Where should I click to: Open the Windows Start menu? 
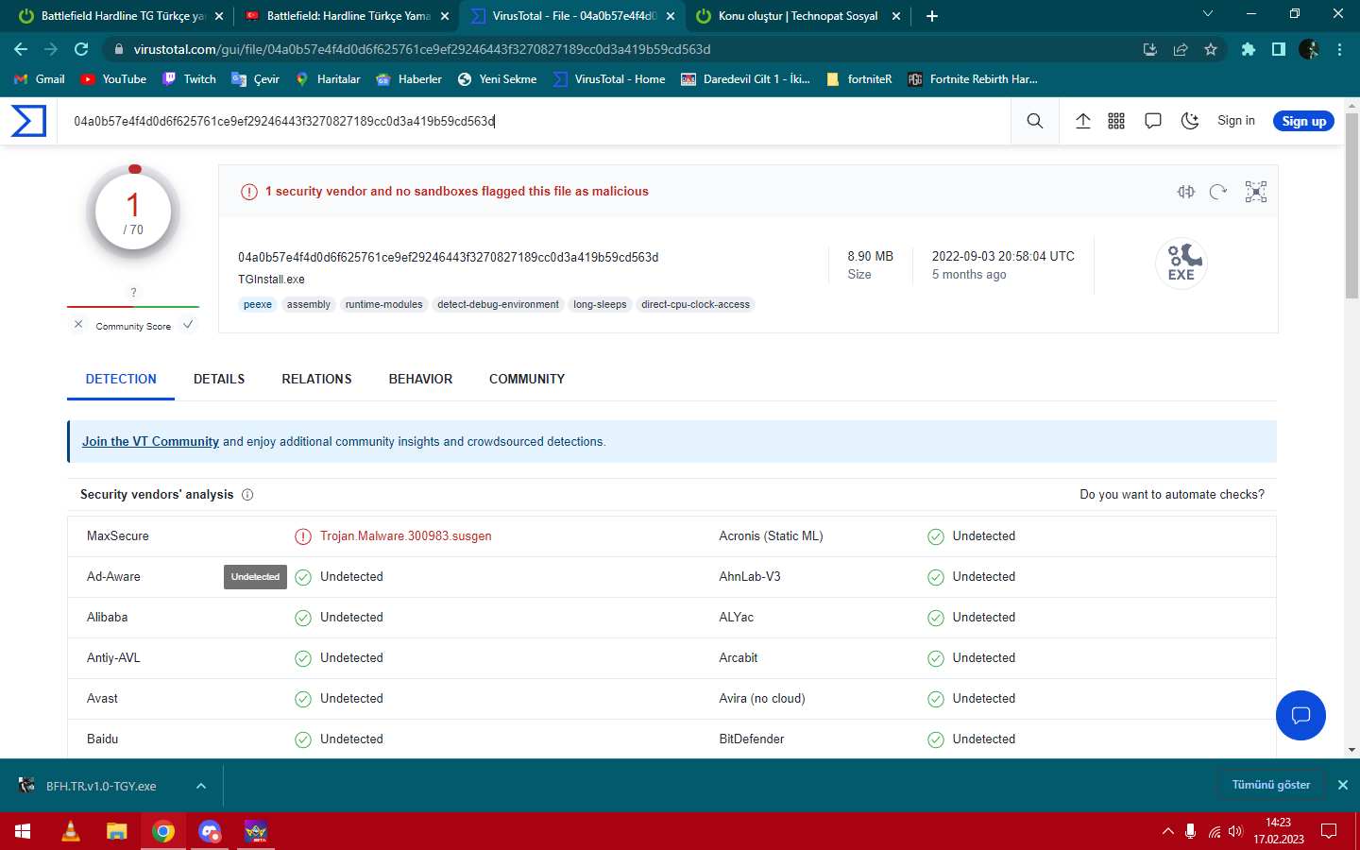(x=24, y=831)
